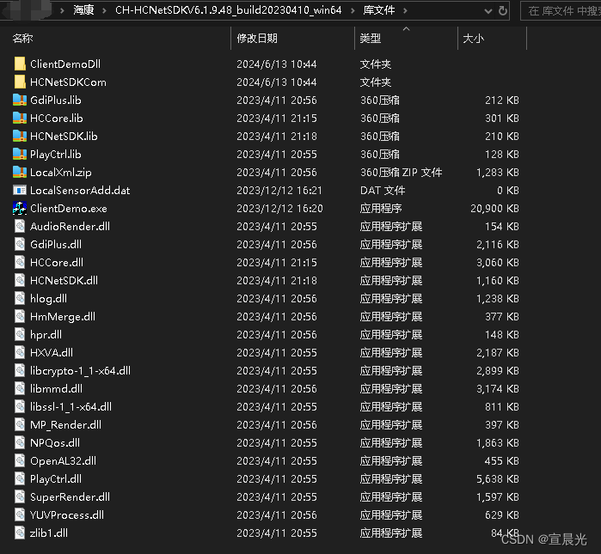Navigate to CH-HCNetSDKV6.1.9.48_build20230410_win64 breadcrumb
This screenshot has height=554, width=601.
tap(229, 10)
